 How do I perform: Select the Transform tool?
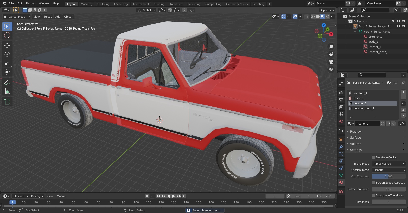pyautogui.click(x=7, y=72)
